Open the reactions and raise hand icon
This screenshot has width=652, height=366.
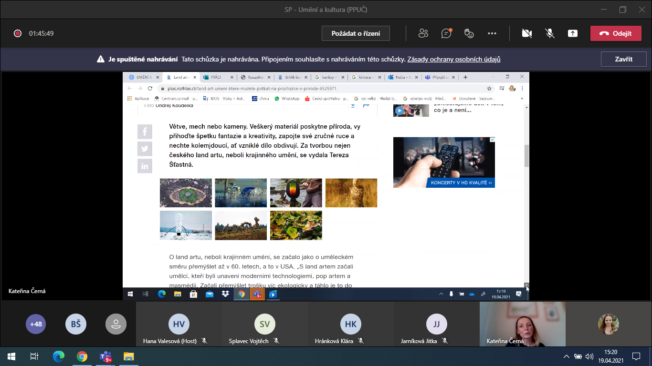pyautogui.click(x=469, y=33)
